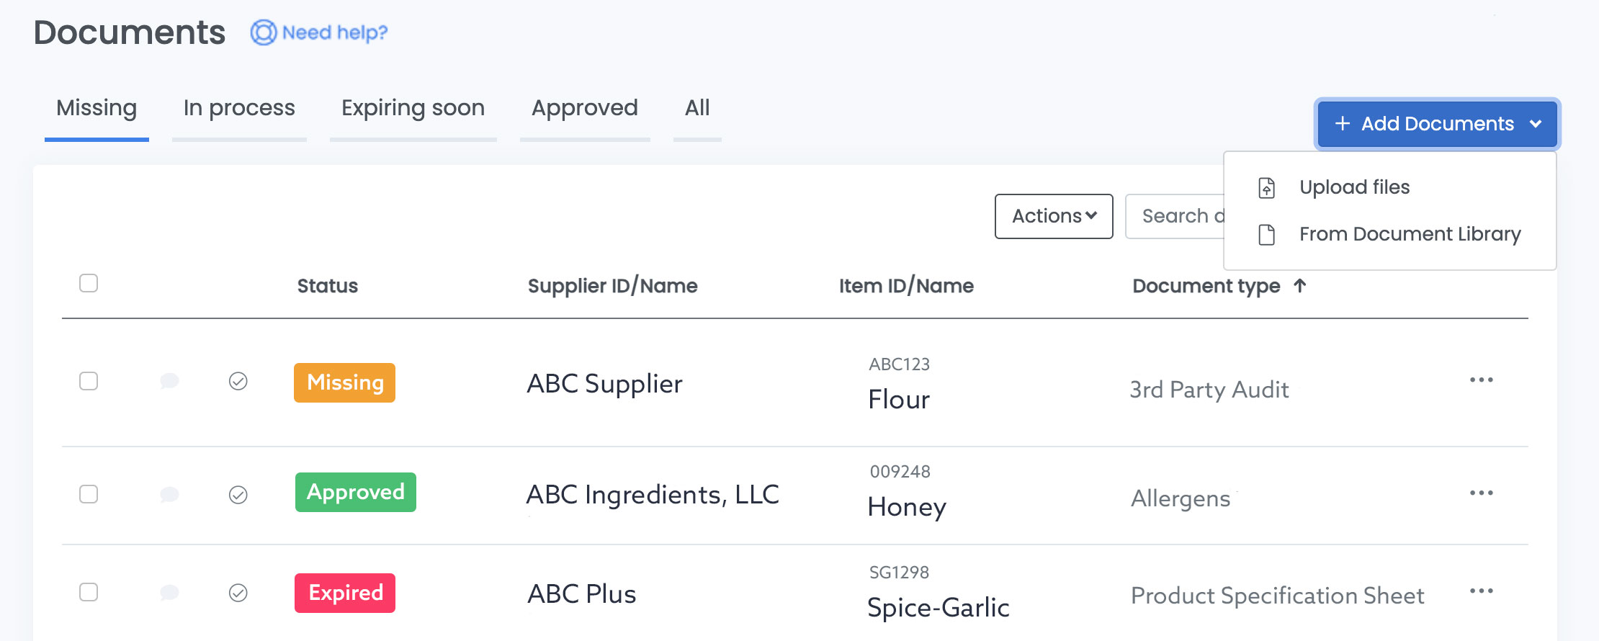The image size is (1599, 641).
Task: Check the ABC Supplier row checkbox
Action: tap(88, 382)
